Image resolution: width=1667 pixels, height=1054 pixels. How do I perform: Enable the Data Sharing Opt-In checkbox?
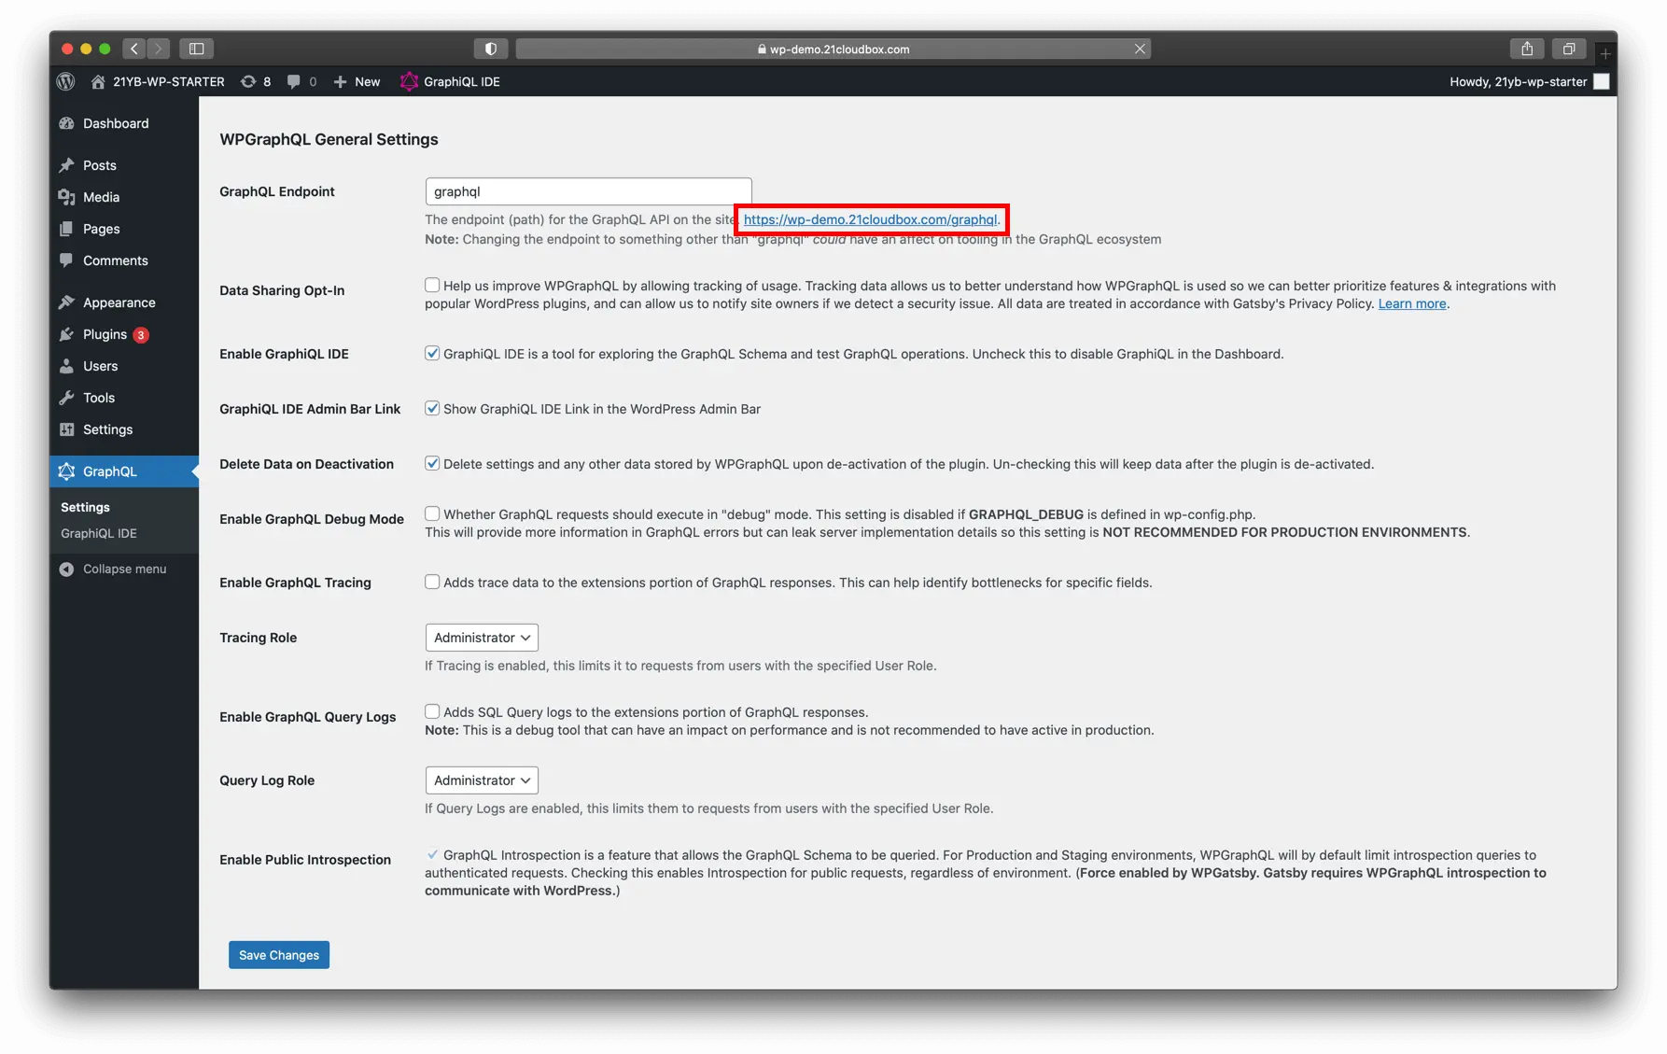pos(432,286)
